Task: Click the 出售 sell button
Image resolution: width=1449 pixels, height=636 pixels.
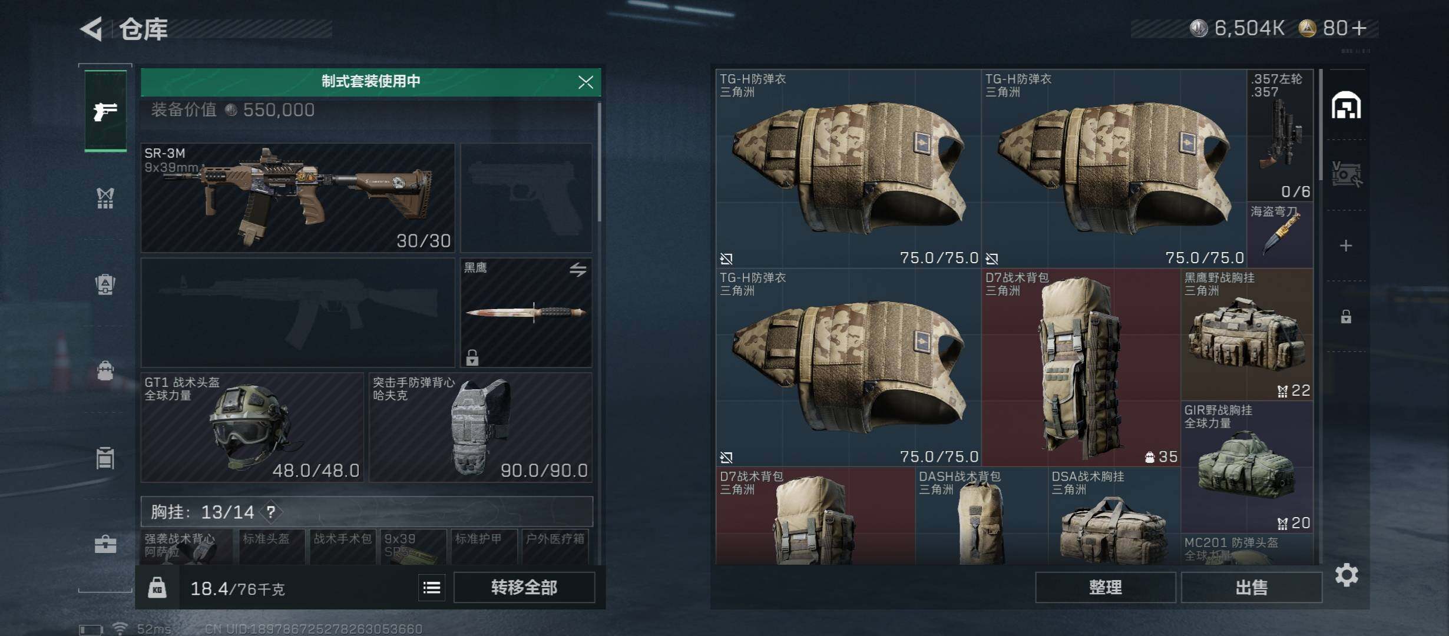Action: pyautogui.click(x=1251, y=587)
